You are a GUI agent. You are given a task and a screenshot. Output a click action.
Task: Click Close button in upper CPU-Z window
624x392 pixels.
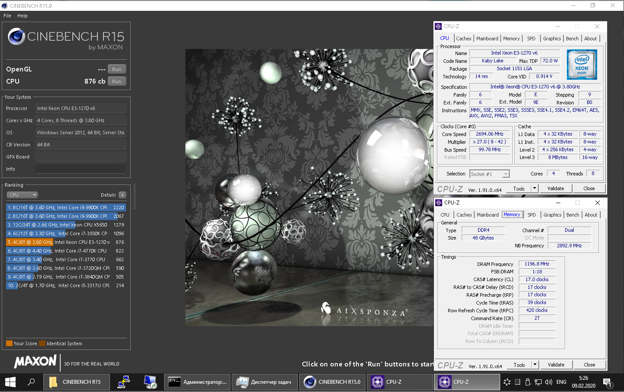[x=589, y=188]
